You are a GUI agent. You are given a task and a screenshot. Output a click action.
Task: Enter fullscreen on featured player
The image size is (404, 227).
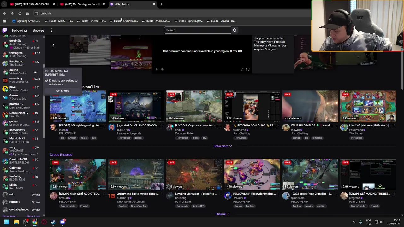(248, 69)
